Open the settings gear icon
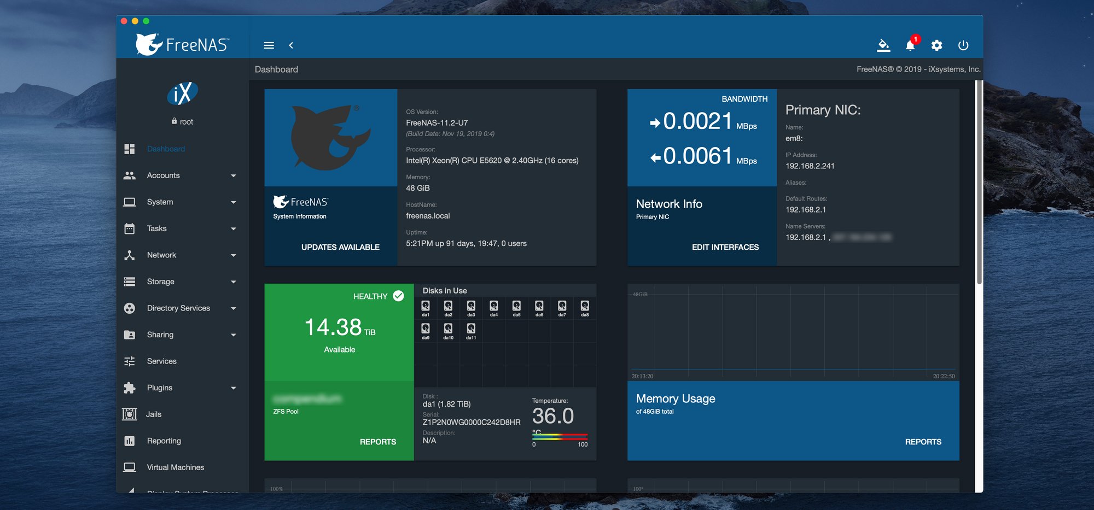1094x510 pixels. tap(937, 45)
